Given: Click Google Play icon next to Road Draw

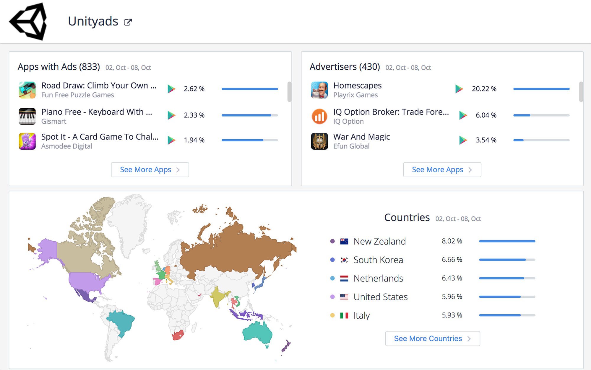Looking at the screenshot, I should click(171, 89).
